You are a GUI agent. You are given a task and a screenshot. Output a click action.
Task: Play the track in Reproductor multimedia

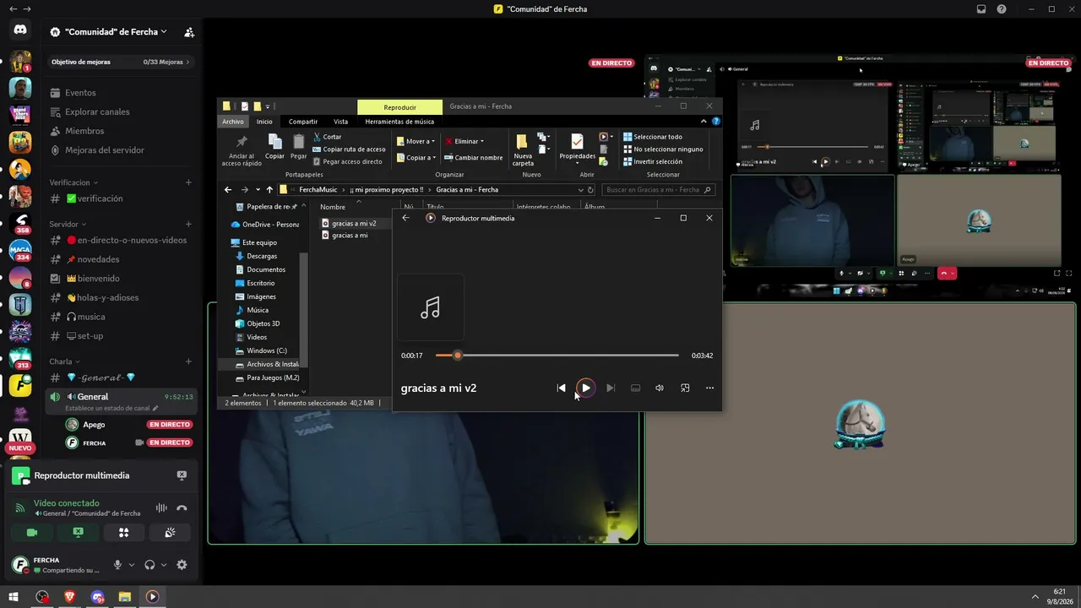pyautogui.click(x=585, y=388)
